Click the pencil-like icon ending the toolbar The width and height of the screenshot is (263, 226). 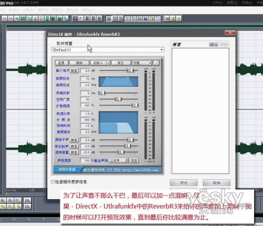(179, 18)
